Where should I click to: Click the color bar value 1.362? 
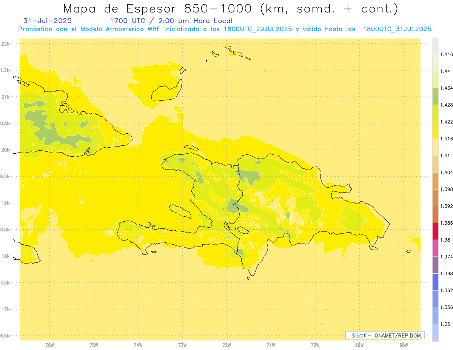447,290
